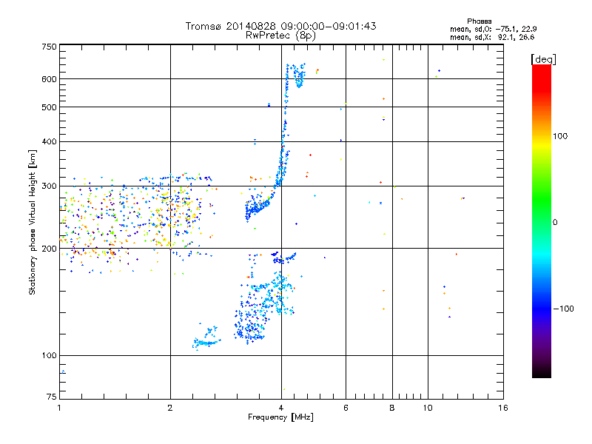Click the '100' height axis tick label
The height and width of the screenshot is (444, 592).
tap(49, 355)
